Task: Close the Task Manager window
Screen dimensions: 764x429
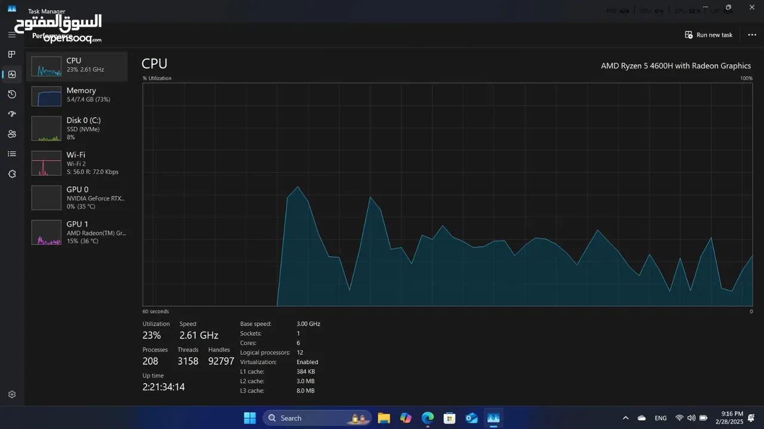Action: pyautogui.click(x=751, y=7)
